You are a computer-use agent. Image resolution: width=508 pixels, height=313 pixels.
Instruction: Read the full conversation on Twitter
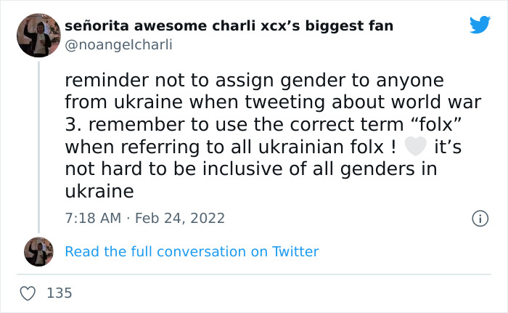tap(192, 251)
